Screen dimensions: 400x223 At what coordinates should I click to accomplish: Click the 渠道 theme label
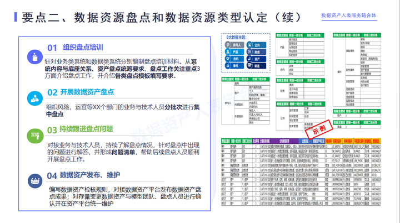coord(257,66)
